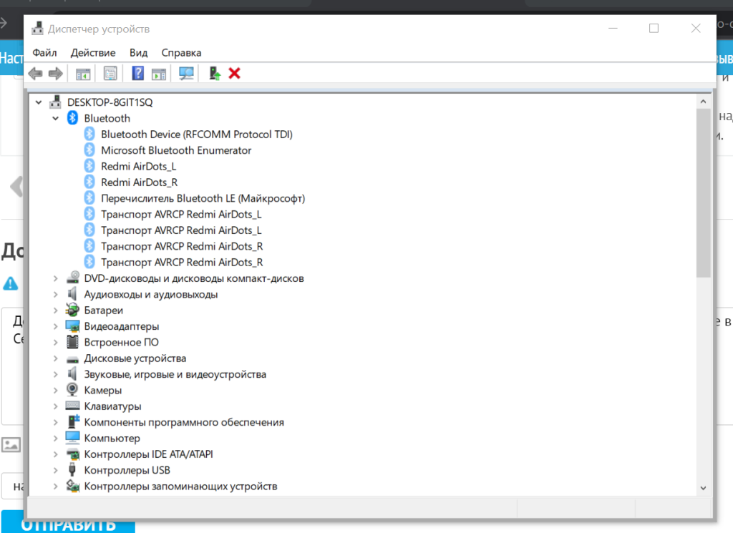Expand the Видеоадаптеры category
This screenshot has width=733, height=533.
coord(55,326)
